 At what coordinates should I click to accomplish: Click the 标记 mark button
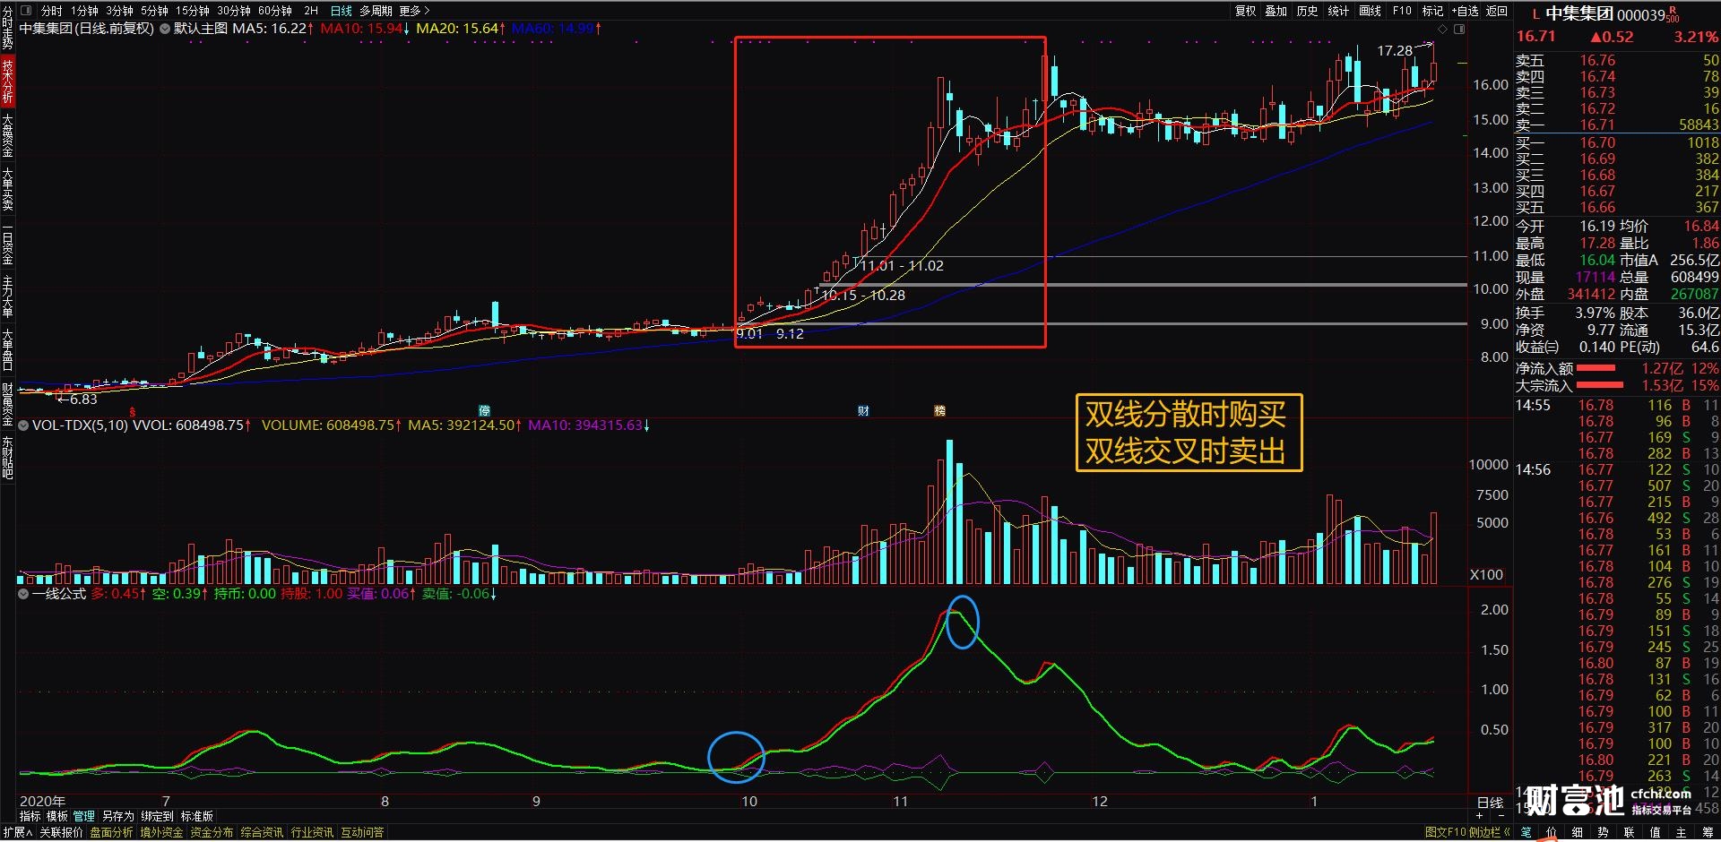(x=1432, y=11)
